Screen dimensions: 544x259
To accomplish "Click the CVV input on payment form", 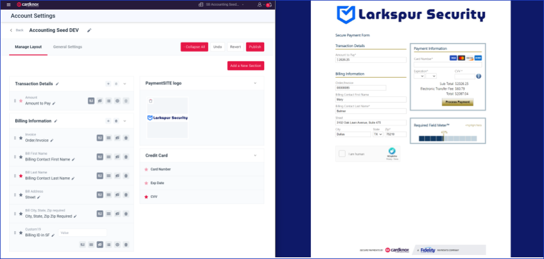I will point(465,76).
